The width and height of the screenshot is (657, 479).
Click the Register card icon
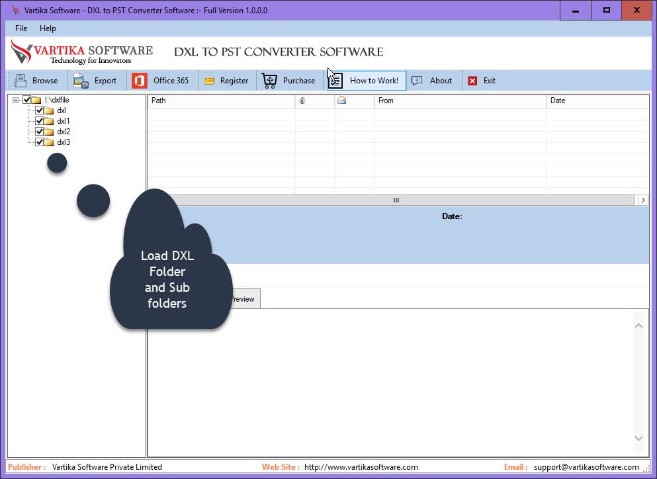pyautogui.click(x=209, y=81)
